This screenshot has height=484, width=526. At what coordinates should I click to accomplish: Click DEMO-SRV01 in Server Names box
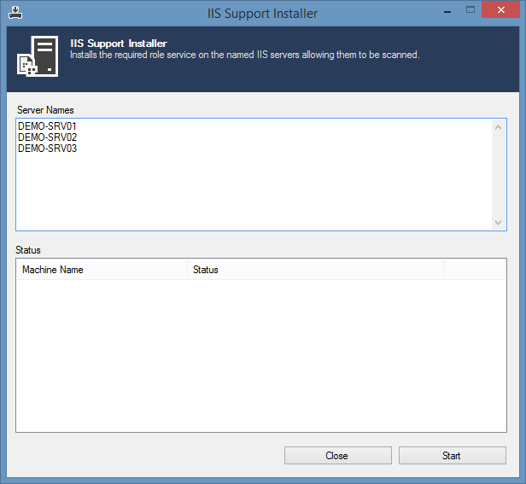[47, 126]
